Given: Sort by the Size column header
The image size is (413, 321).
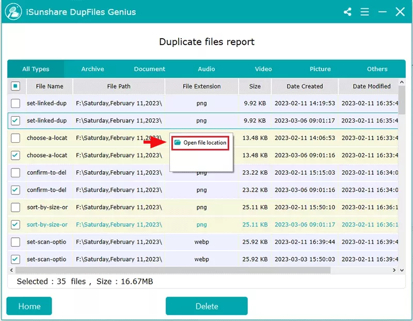Looking at the screenshot, I should [x=255, y=86].
